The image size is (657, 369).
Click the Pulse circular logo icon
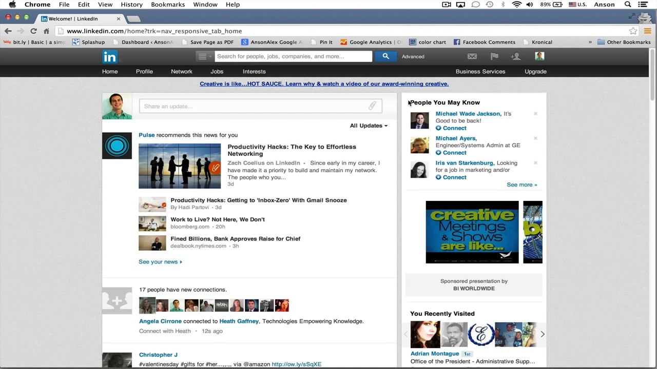coord(117,146)
